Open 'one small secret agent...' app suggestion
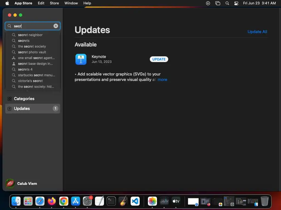This screenshot has height=210, width=281. [x=33, y=58]
